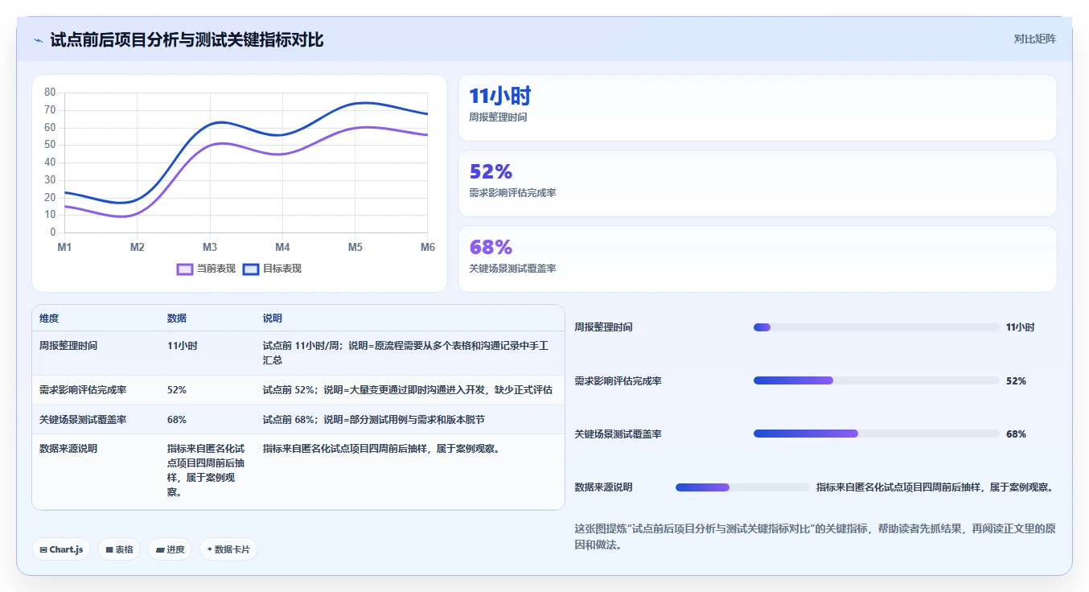Click the 68% 关键场景测试覆盖率 stat card
This screenshot has height=592, width=1089.
tap(757, 259)
